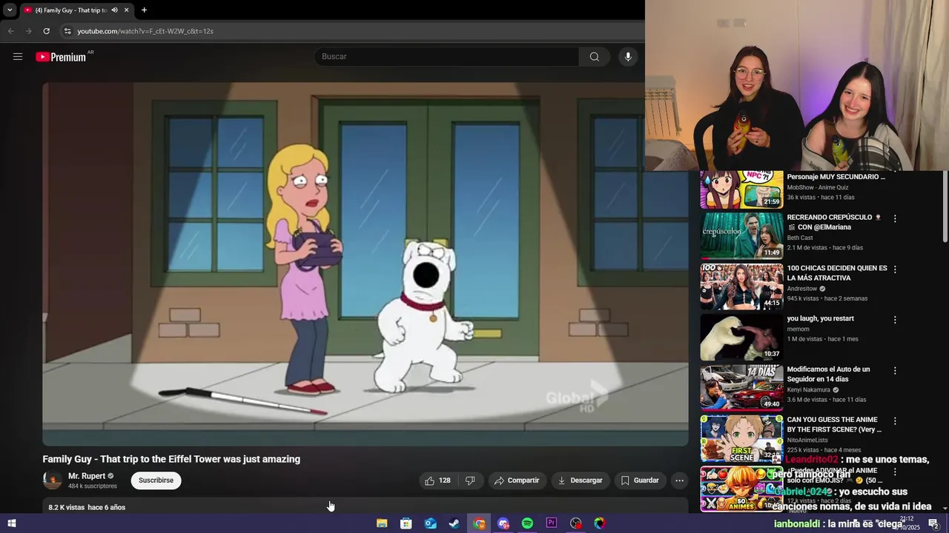
Task: Open options for 100 CHICAS DECIDEN video
Action: tap(895, 269)
